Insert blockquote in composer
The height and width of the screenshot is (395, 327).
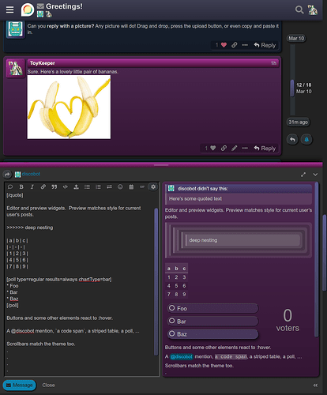click(x=54, y=186)
